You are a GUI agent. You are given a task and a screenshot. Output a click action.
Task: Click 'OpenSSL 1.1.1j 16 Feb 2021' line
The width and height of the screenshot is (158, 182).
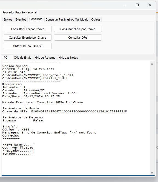click(x=28, y=69)
